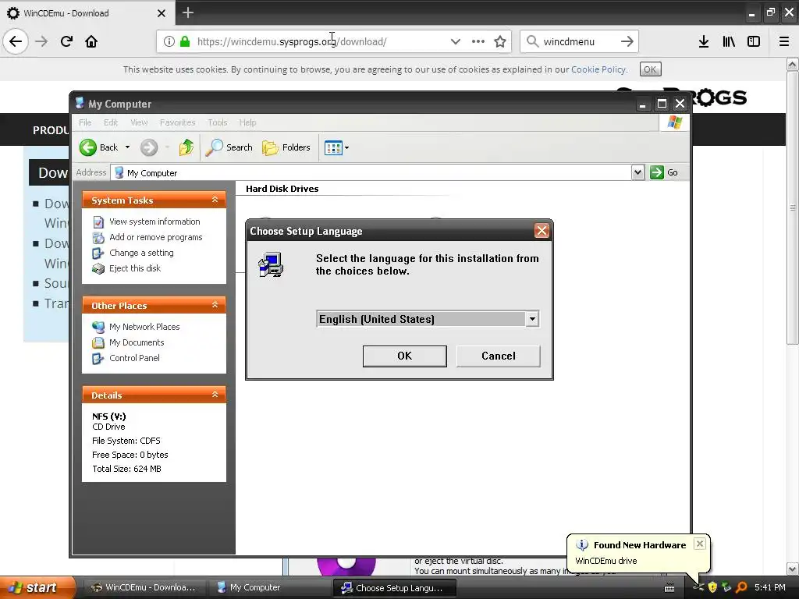Collapse the Details panel
Image resolution: width=799 pixels, height=599 pixels.
click(x=215, y=394)
